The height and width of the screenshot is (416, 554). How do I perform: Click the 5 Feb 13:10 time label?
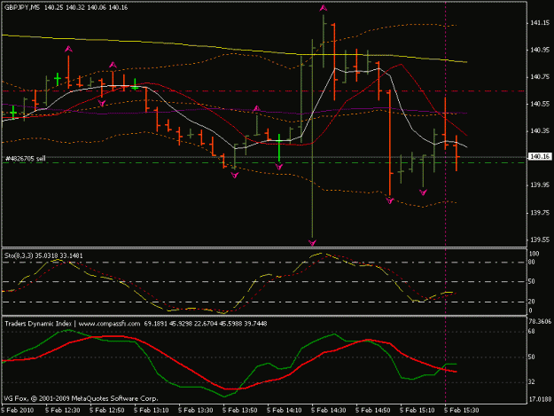coord(152,411)
